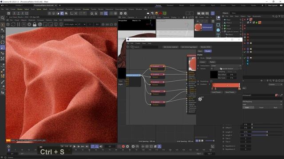
Task: Open the Interpolation dropdown in Shader panel
Action: click(x=226, y=66)
